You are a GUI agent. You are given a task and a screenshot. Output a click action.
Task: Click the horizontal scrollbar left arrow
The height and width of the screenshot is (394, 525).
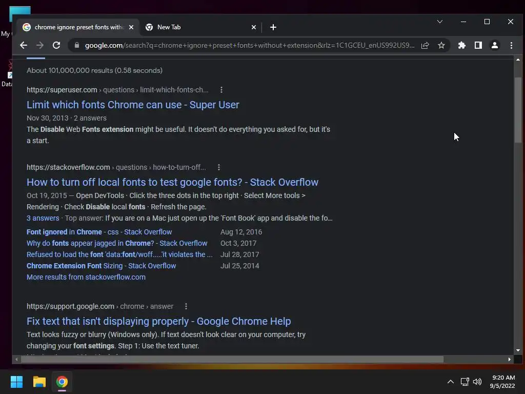coord(16,360)
